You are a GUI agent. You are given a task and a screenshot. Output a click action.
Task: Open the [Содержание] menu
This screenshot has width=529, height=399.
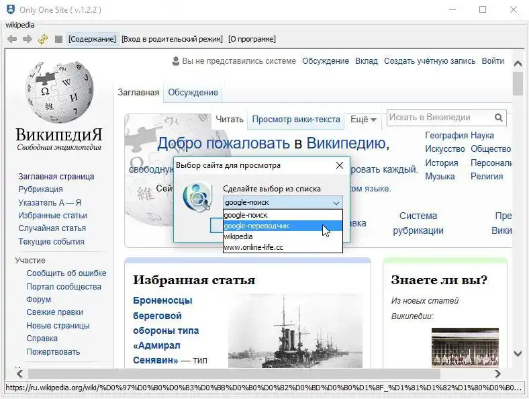tap(92, 39)
